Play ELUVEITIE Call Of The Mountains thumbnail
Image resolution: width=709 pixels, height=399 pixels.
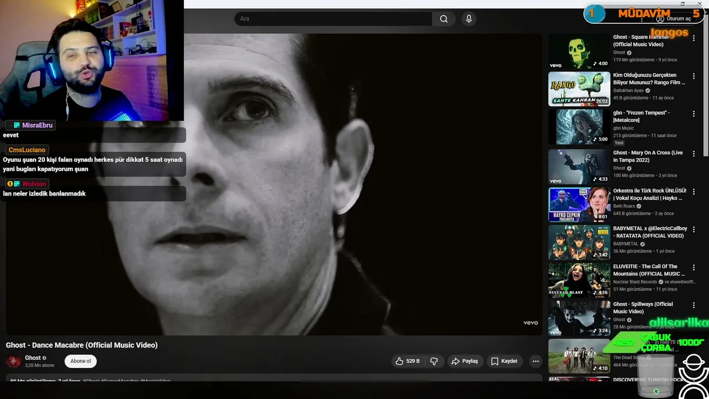coord(579,280)
